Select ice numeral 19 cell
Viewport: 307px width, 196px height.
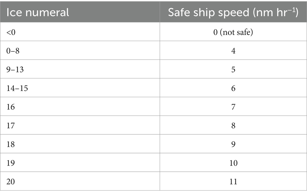[80, 163]
